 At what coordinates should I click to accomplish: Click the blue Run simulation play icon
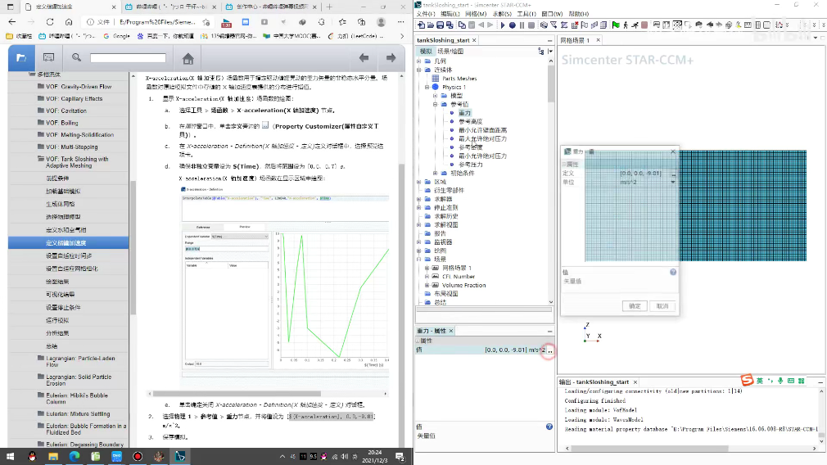coord(503,25)
